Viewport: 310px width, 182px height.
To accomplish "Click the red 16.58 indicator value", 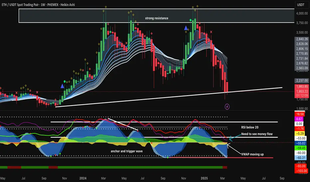I will 300,114.
